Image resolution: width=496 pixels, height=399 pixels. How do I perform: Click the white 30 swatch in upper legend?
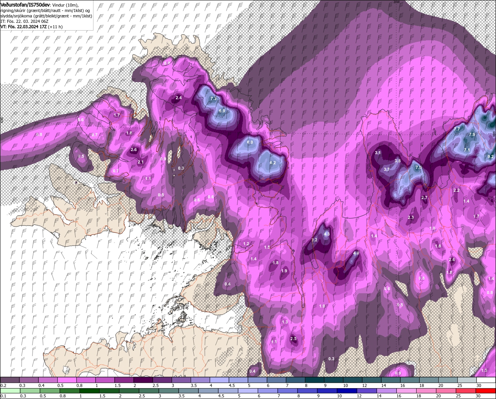point(486,380)
